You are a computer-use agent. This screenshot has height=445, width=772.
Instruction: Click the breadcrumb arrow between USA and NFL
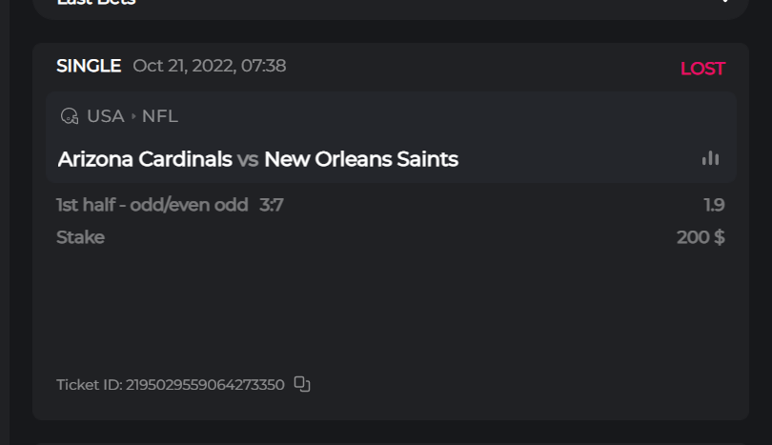133,117
